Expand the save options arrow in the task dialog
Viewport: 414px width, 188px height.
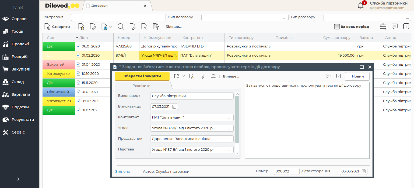[183, 76]
